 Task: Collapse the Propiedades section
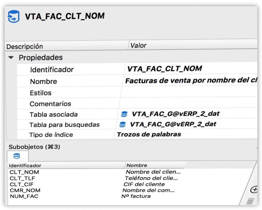tap(11, 58)
